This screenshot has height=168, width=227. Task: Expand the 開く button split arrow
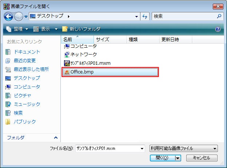click(x=178, y=158)
